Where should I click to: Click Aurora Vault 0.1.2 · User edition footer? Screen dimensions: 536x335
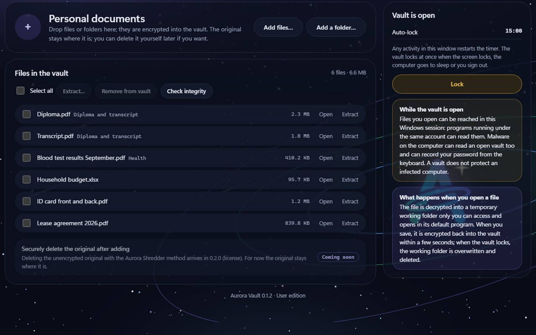coord(268,296)
